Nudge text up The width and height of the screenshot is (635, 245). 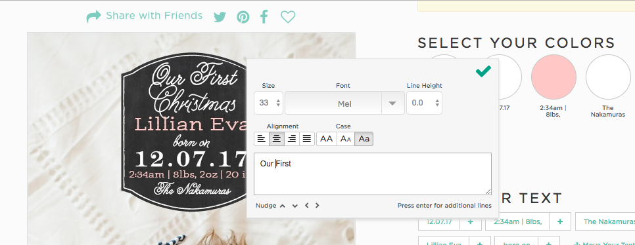pos(283,206)
